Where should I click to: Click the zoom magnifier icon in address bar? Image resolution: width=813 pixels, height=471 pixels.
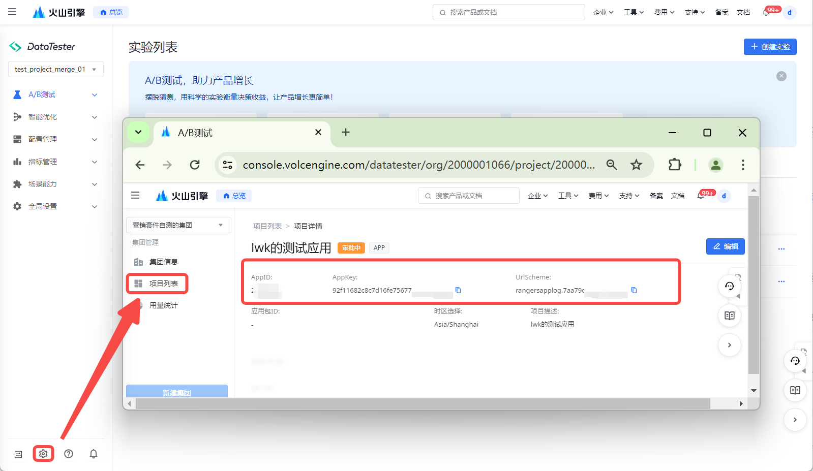[612, 165]
